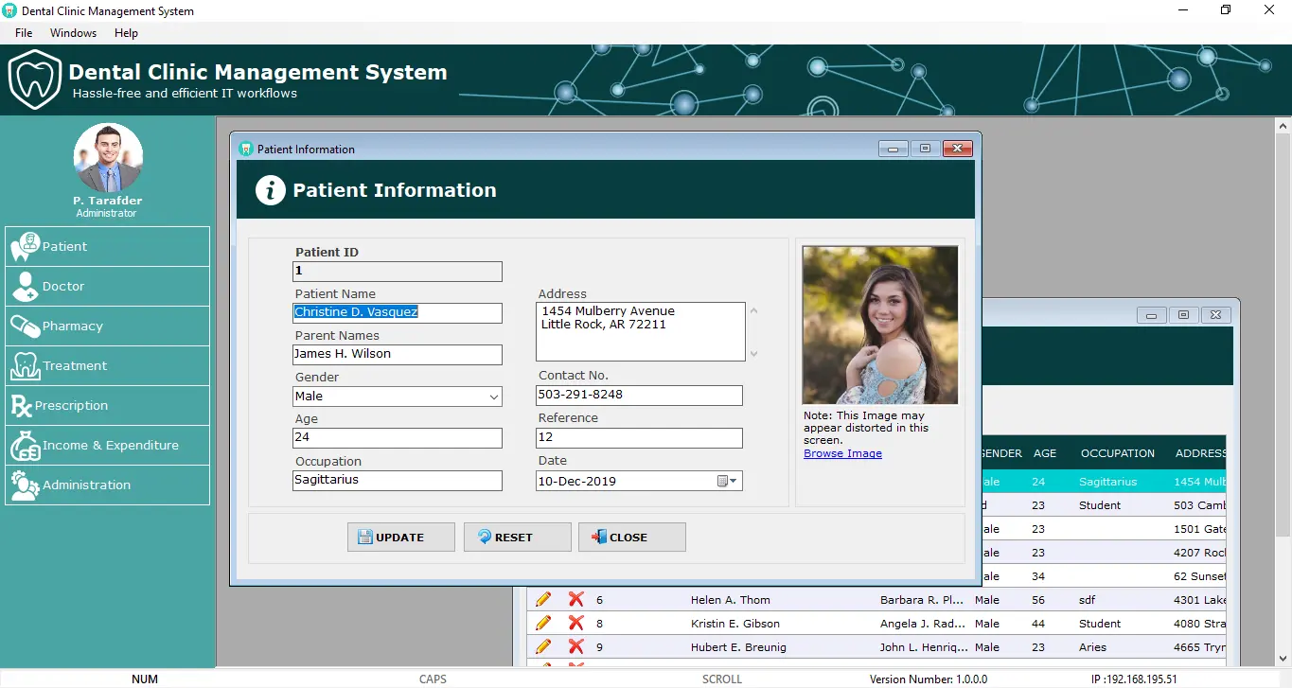This screenshot has height=688, width=1292.
Task: Open the Patient section in sidebar
Action: (x=107, y=246)
